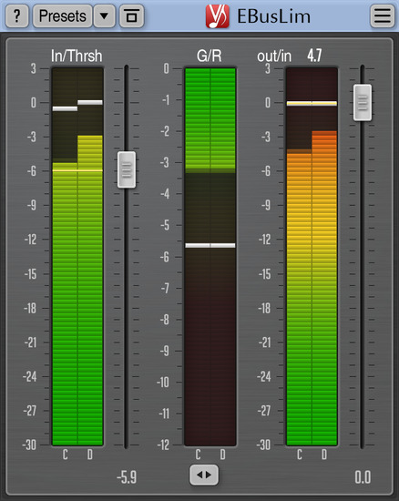Click the C channel label under In/Thrsh

click(x=66, y=455)
